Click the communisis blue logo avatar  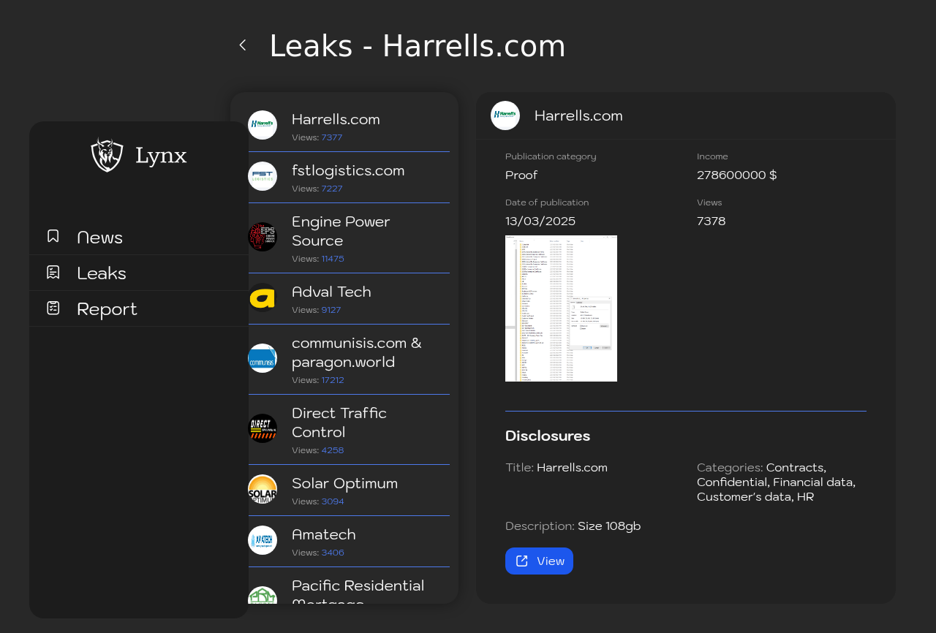click(263, 358)
